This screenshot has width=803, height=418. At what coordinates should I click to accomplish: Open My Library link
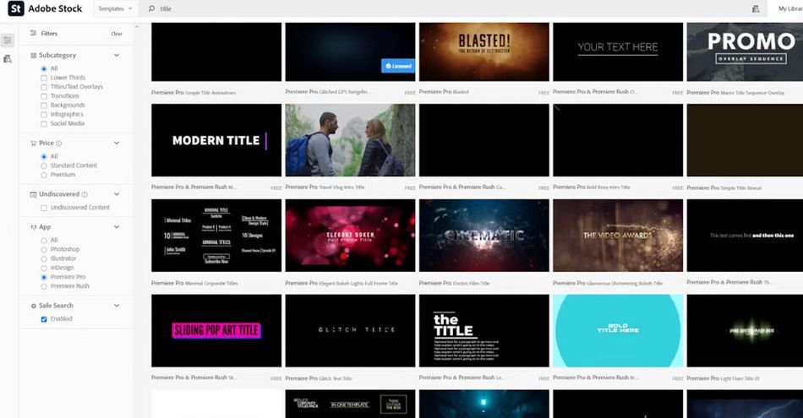point(790,8)
